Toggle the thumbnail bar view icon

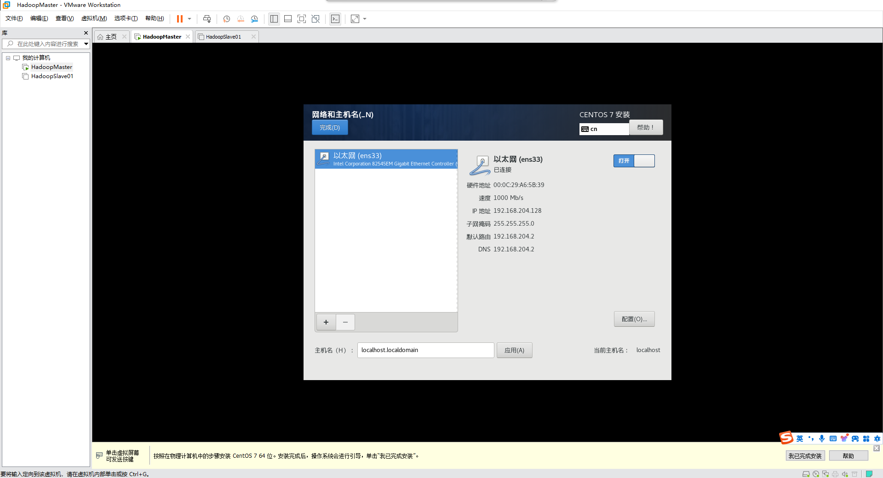coord(288,19)
